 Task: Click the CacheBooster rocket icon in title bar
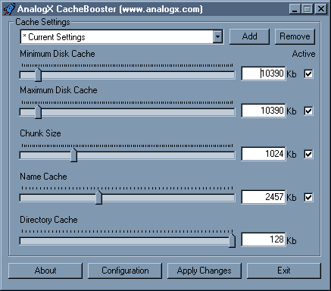(x=9, y=9)
